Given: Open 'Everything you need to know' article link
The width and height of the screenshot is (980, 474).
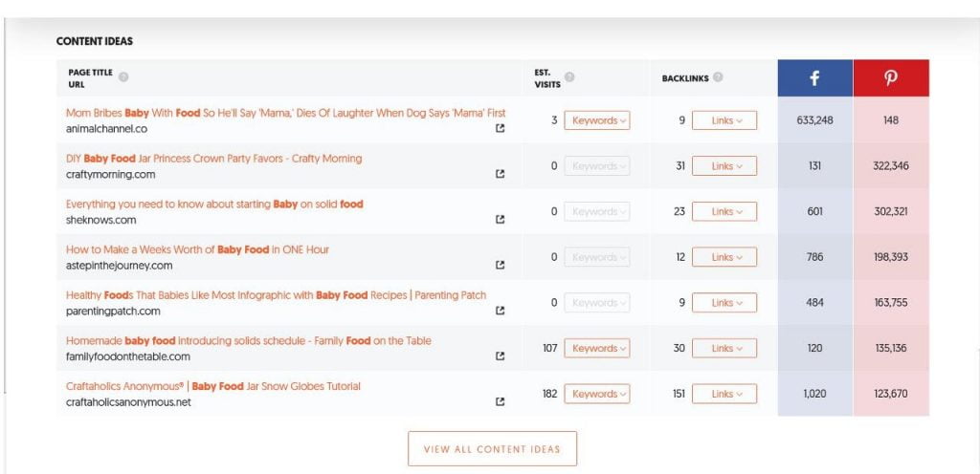Looking at the screenshot, I should pyautogui.click(x=214, y=204).
